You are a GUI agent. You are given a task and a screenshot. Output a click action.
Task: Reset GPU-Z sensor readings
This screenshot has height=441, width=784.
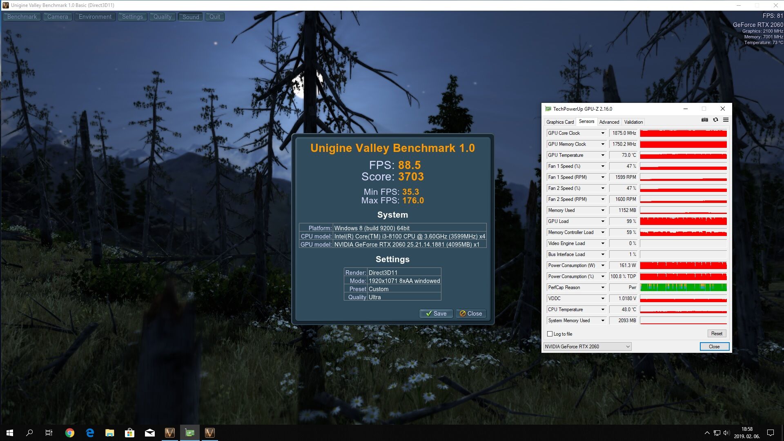[717, 334]
